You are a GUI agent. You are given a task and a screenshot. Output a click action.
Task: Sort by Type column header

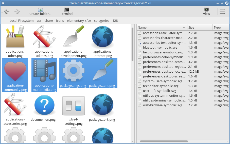(221, 28)
